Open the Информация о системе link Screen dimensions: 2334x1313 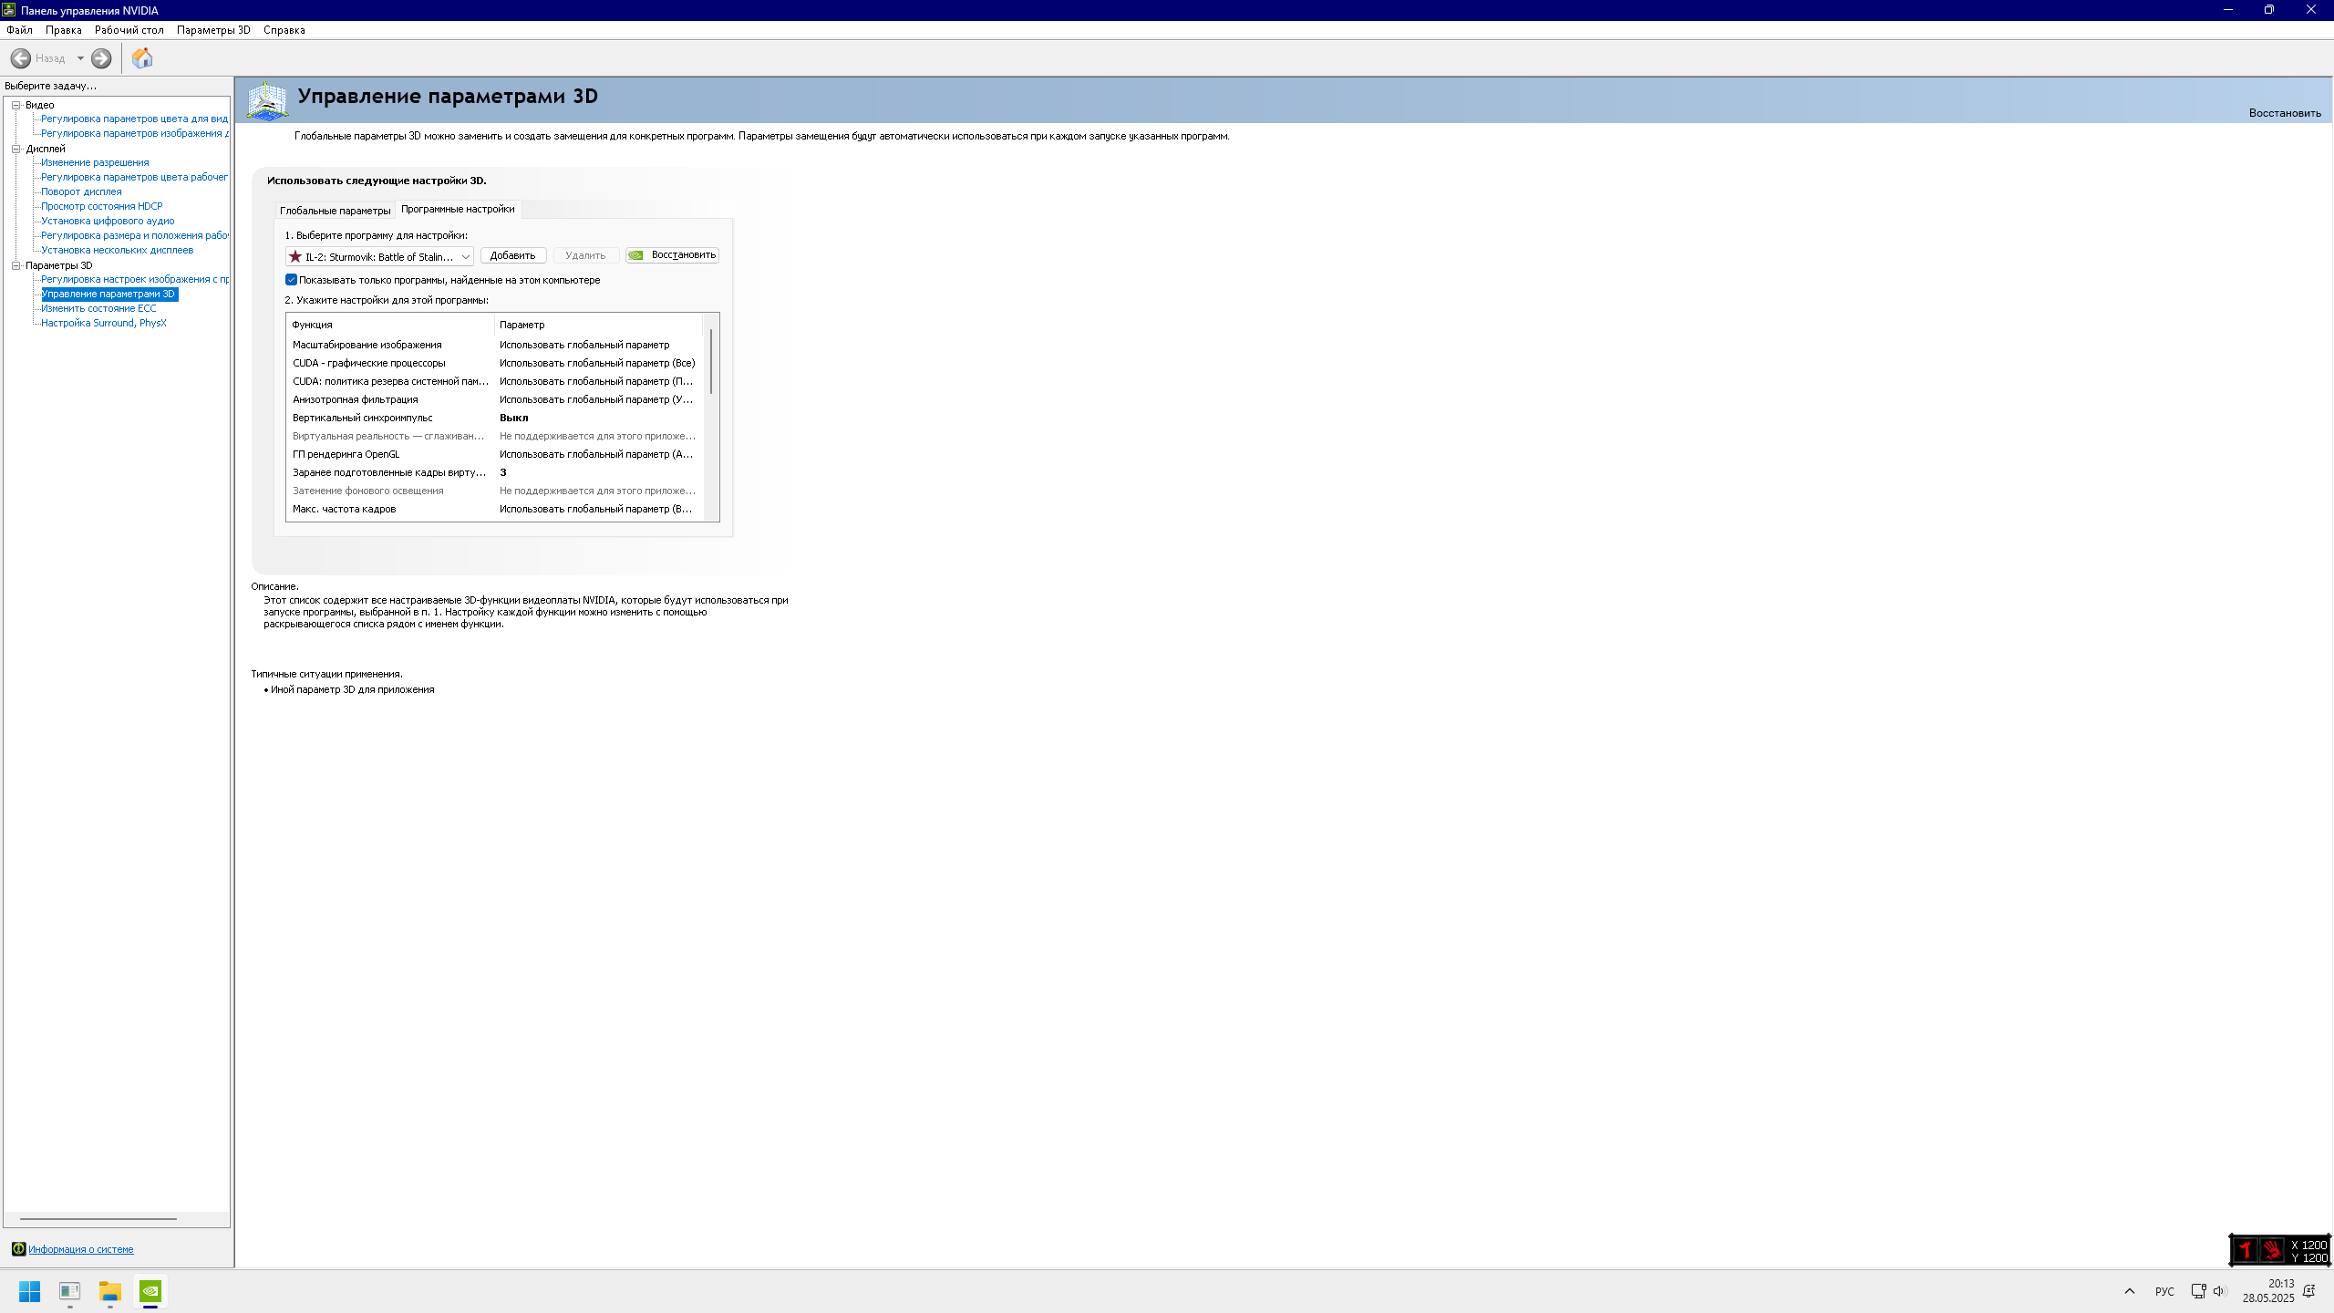click(x=81, y=1249)
